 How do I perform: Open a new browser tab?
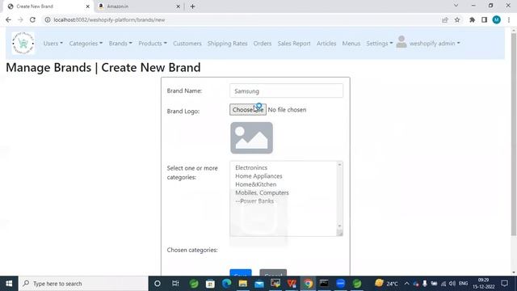[x=192, y=6]
